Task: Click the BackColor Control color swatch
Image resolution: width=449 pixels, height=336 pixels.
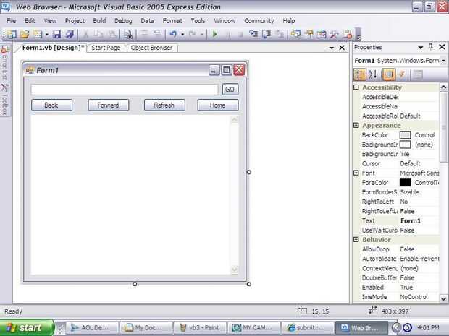Action: 405,135
